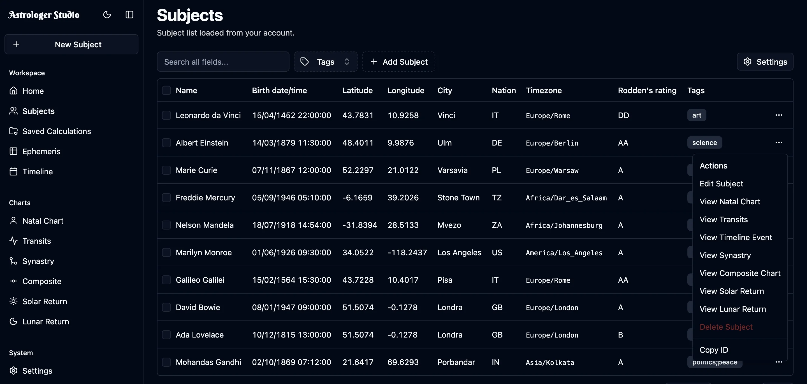The image size is (807, 384).
Task: Open Saved Calculations from the sidebar
Action: [x=56, y=131]
